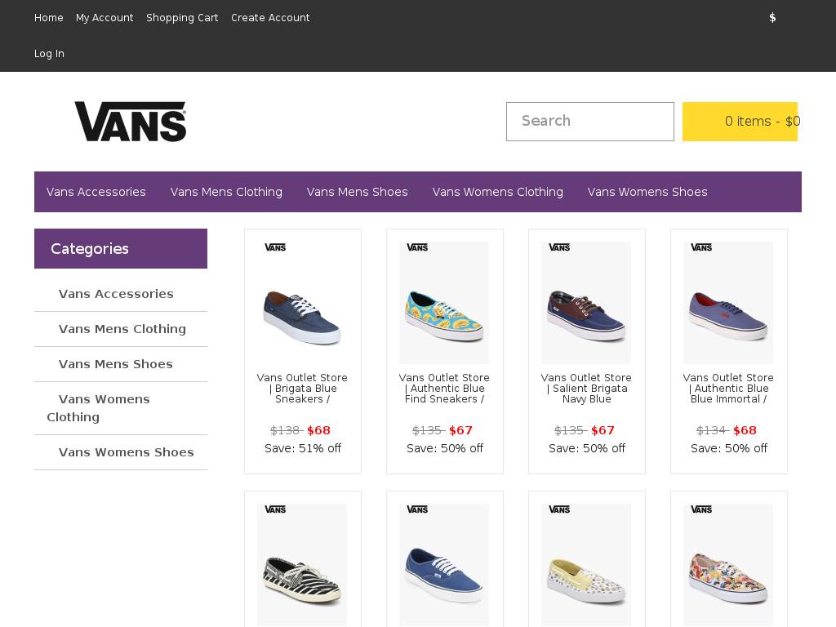Open Shopping Cart from top bar
Image resolution: width=836 pixels, height=627 pixels.
click(182, 18)
